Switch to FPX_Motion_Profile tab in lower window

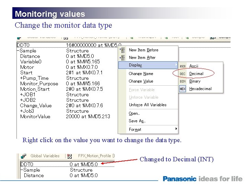96,156
